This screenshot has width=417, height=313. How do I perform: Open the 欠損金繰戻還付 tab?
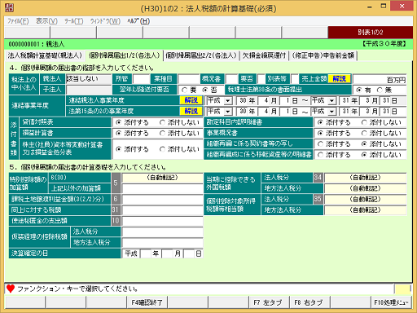(264, 55)
